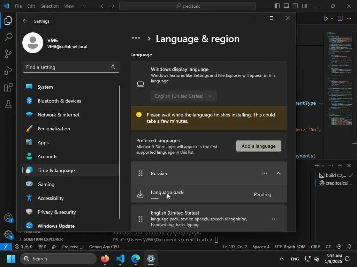The width and height of the screenshot is (357, 267).
Task: Open Selection menu in VS Code
Action: click(50, 6)
